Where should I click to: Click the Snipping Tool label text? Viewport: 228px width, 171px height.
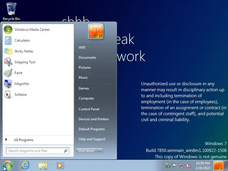pyautogui.click(x=25, y=62)
